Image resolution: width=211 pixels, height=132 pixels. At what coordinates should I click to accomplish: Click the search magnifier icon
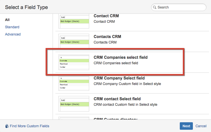tap(155, 7)
